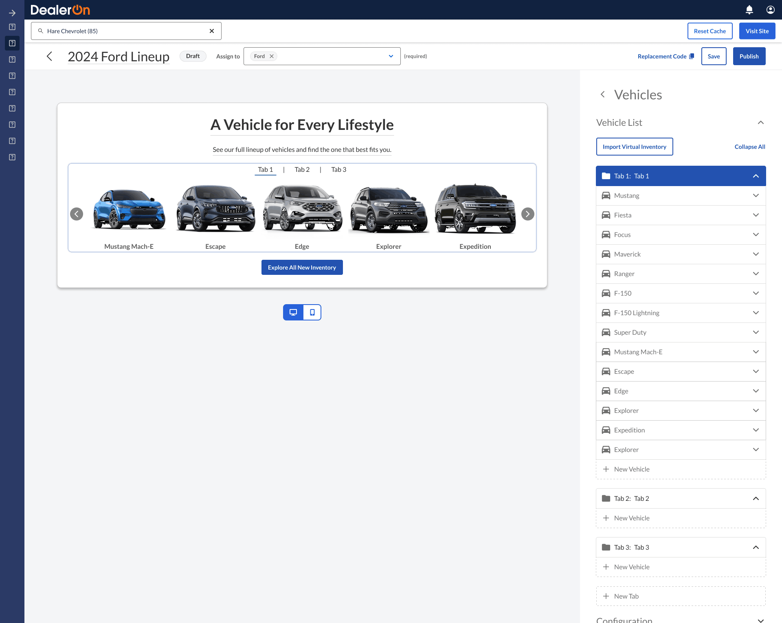Image resolution: width=782 pixels, height=623 pixels.
Task: Click the Expedition vehicle image
Action: tap(475, 208)
